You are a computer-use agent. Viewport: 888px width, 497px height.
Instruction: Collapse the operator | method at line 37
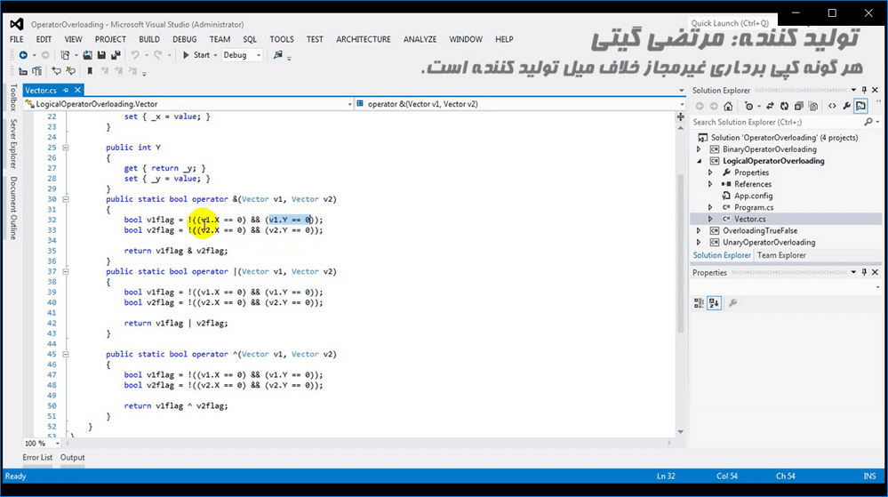(66, 272)
